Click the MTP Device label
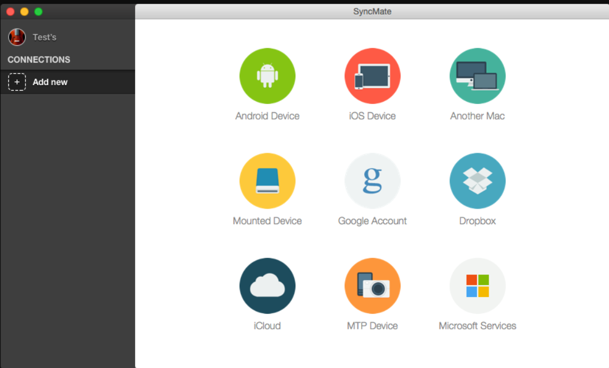This screenshot has width=609, height=368. coord(373,325)
